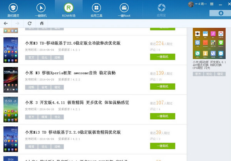Click 官方 tag in the sidebar
231x161 pixels.
click(x=198, y=74)
